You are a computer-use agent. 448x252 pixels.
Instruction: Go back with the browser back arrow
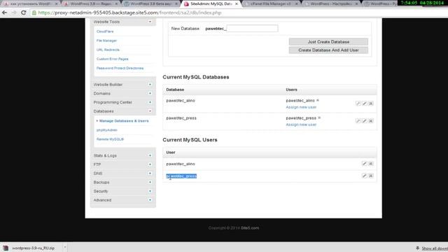[5, 13]
